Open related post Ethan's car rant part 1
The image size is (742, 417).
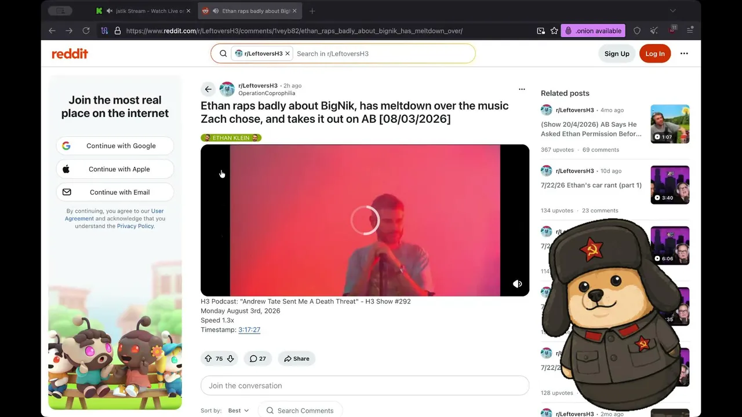(591, 185)
